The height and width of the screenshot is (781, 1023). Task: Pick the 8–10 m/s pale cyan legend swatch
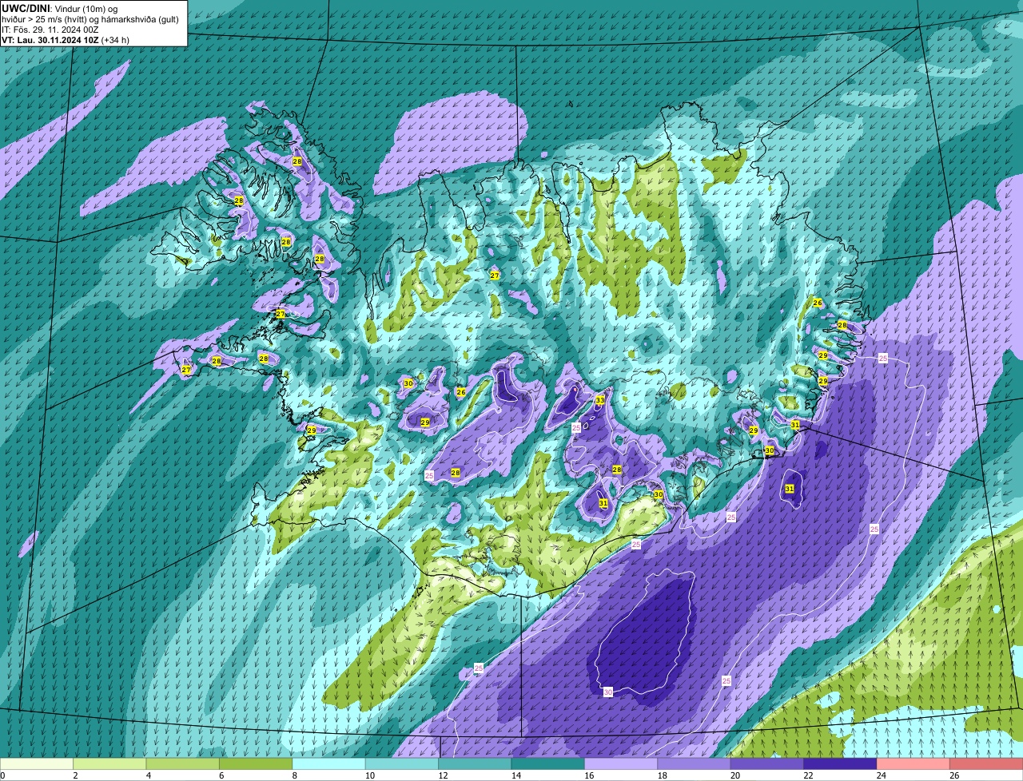click(x=329, y=763)
